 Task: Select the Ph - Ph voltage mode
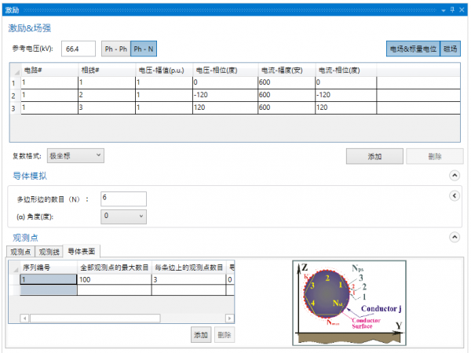(115, 49)
